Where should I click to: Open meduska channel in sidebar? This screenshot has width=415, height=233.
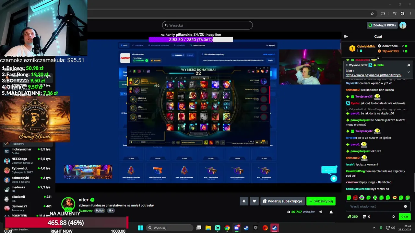click(28, 189)
